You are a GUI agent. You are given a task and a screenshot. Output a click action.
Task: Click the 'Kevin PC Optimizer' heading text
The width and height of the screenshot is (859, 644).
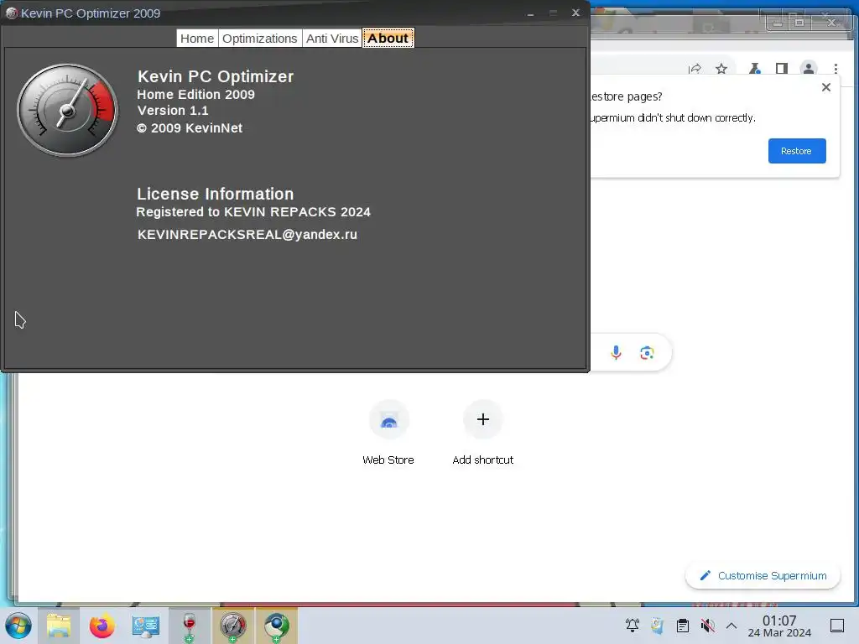(x=216, y=76)
